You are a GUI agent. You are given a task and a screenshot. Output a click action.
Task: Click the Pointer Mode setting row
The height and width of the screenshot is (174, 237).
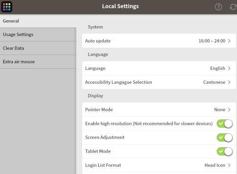tap(159, 110)
